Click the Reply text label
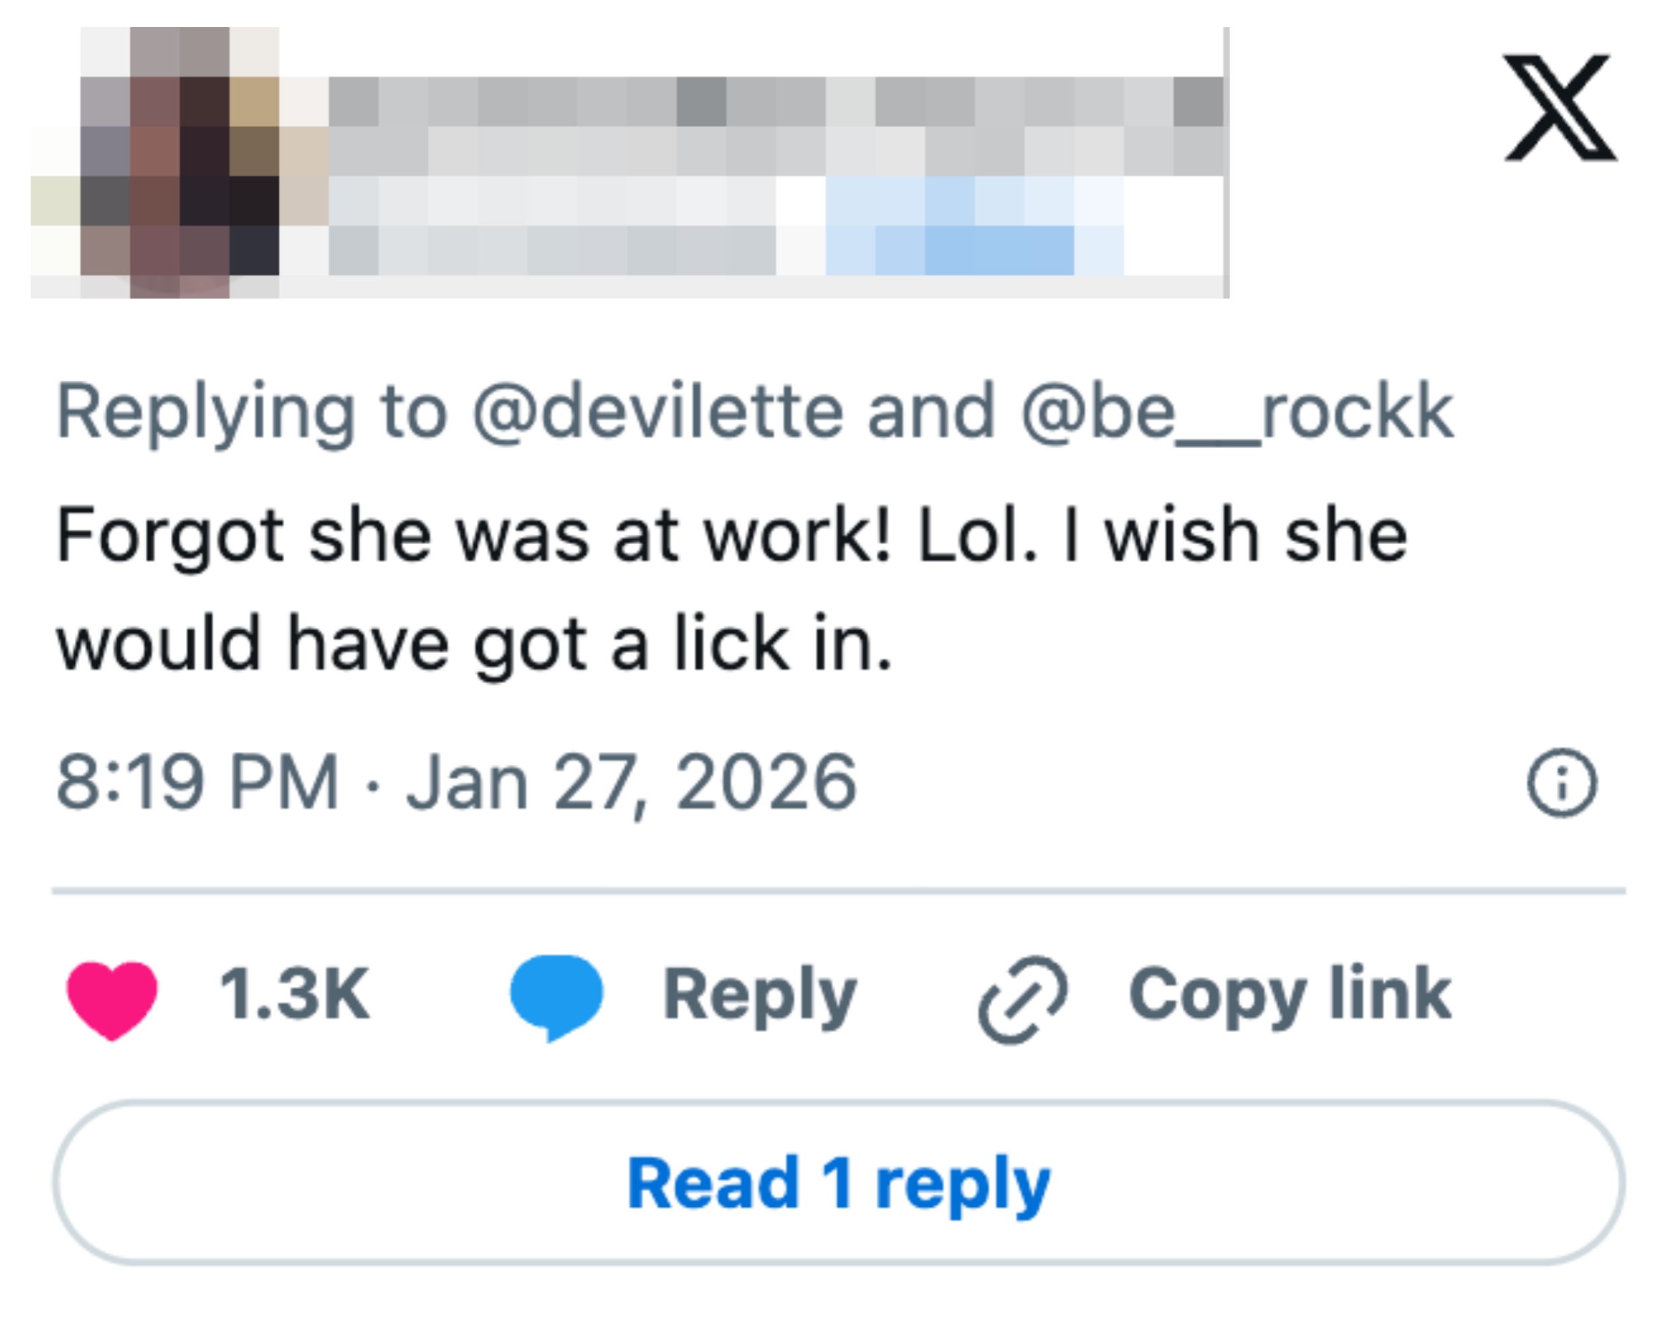The height and width of the screenshot is (1324, 1655). click(x=759, y=996)
